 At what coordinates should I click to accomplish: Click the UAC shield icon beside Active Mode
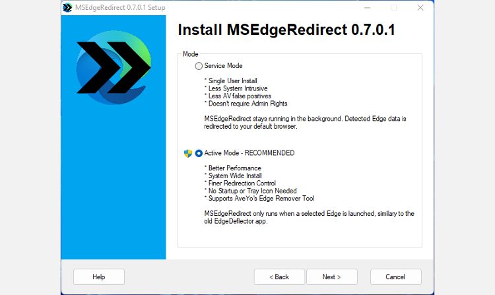(188, 153)
